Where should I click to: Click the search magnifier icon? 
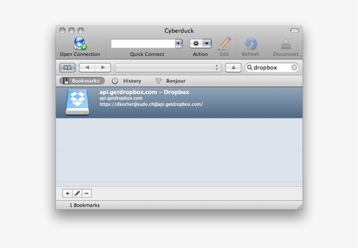[x=250, y=67]
